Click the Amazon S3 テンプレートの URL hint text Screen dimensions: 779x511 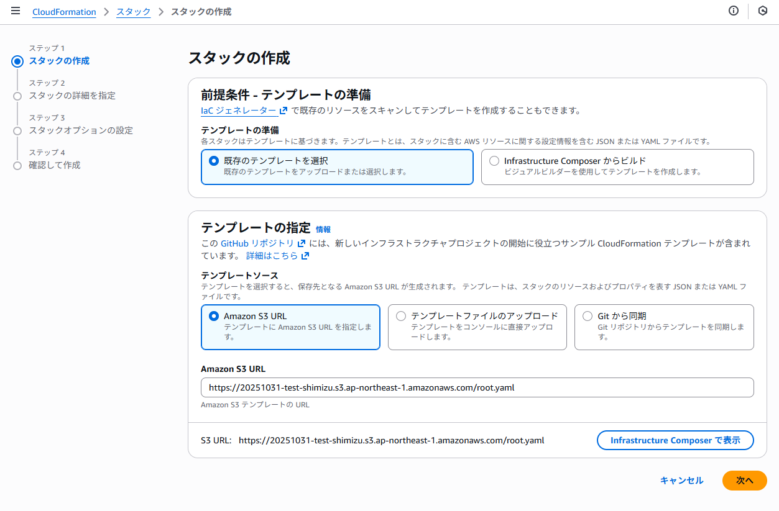point(255,405)
